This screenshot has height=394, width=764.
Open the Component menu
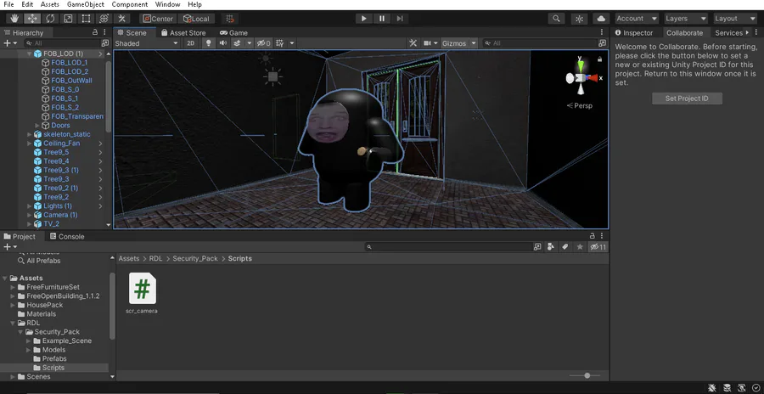[x=130, y=4]
